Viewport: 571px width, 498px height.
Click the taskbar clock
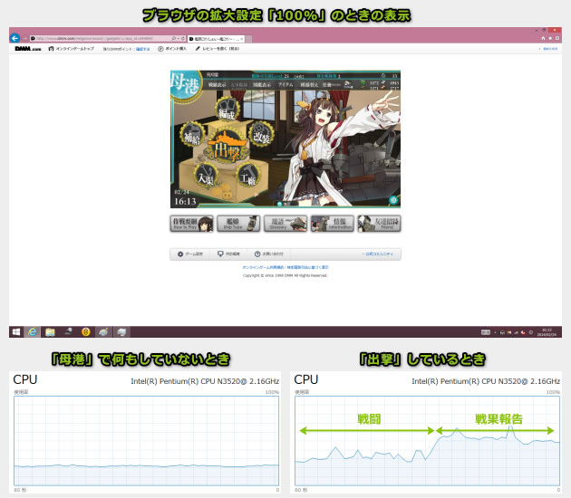tap(547, 332)
